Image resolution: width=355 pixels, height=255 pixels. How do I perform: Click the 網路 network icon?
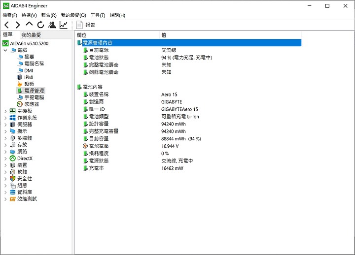tap(13, 152)
